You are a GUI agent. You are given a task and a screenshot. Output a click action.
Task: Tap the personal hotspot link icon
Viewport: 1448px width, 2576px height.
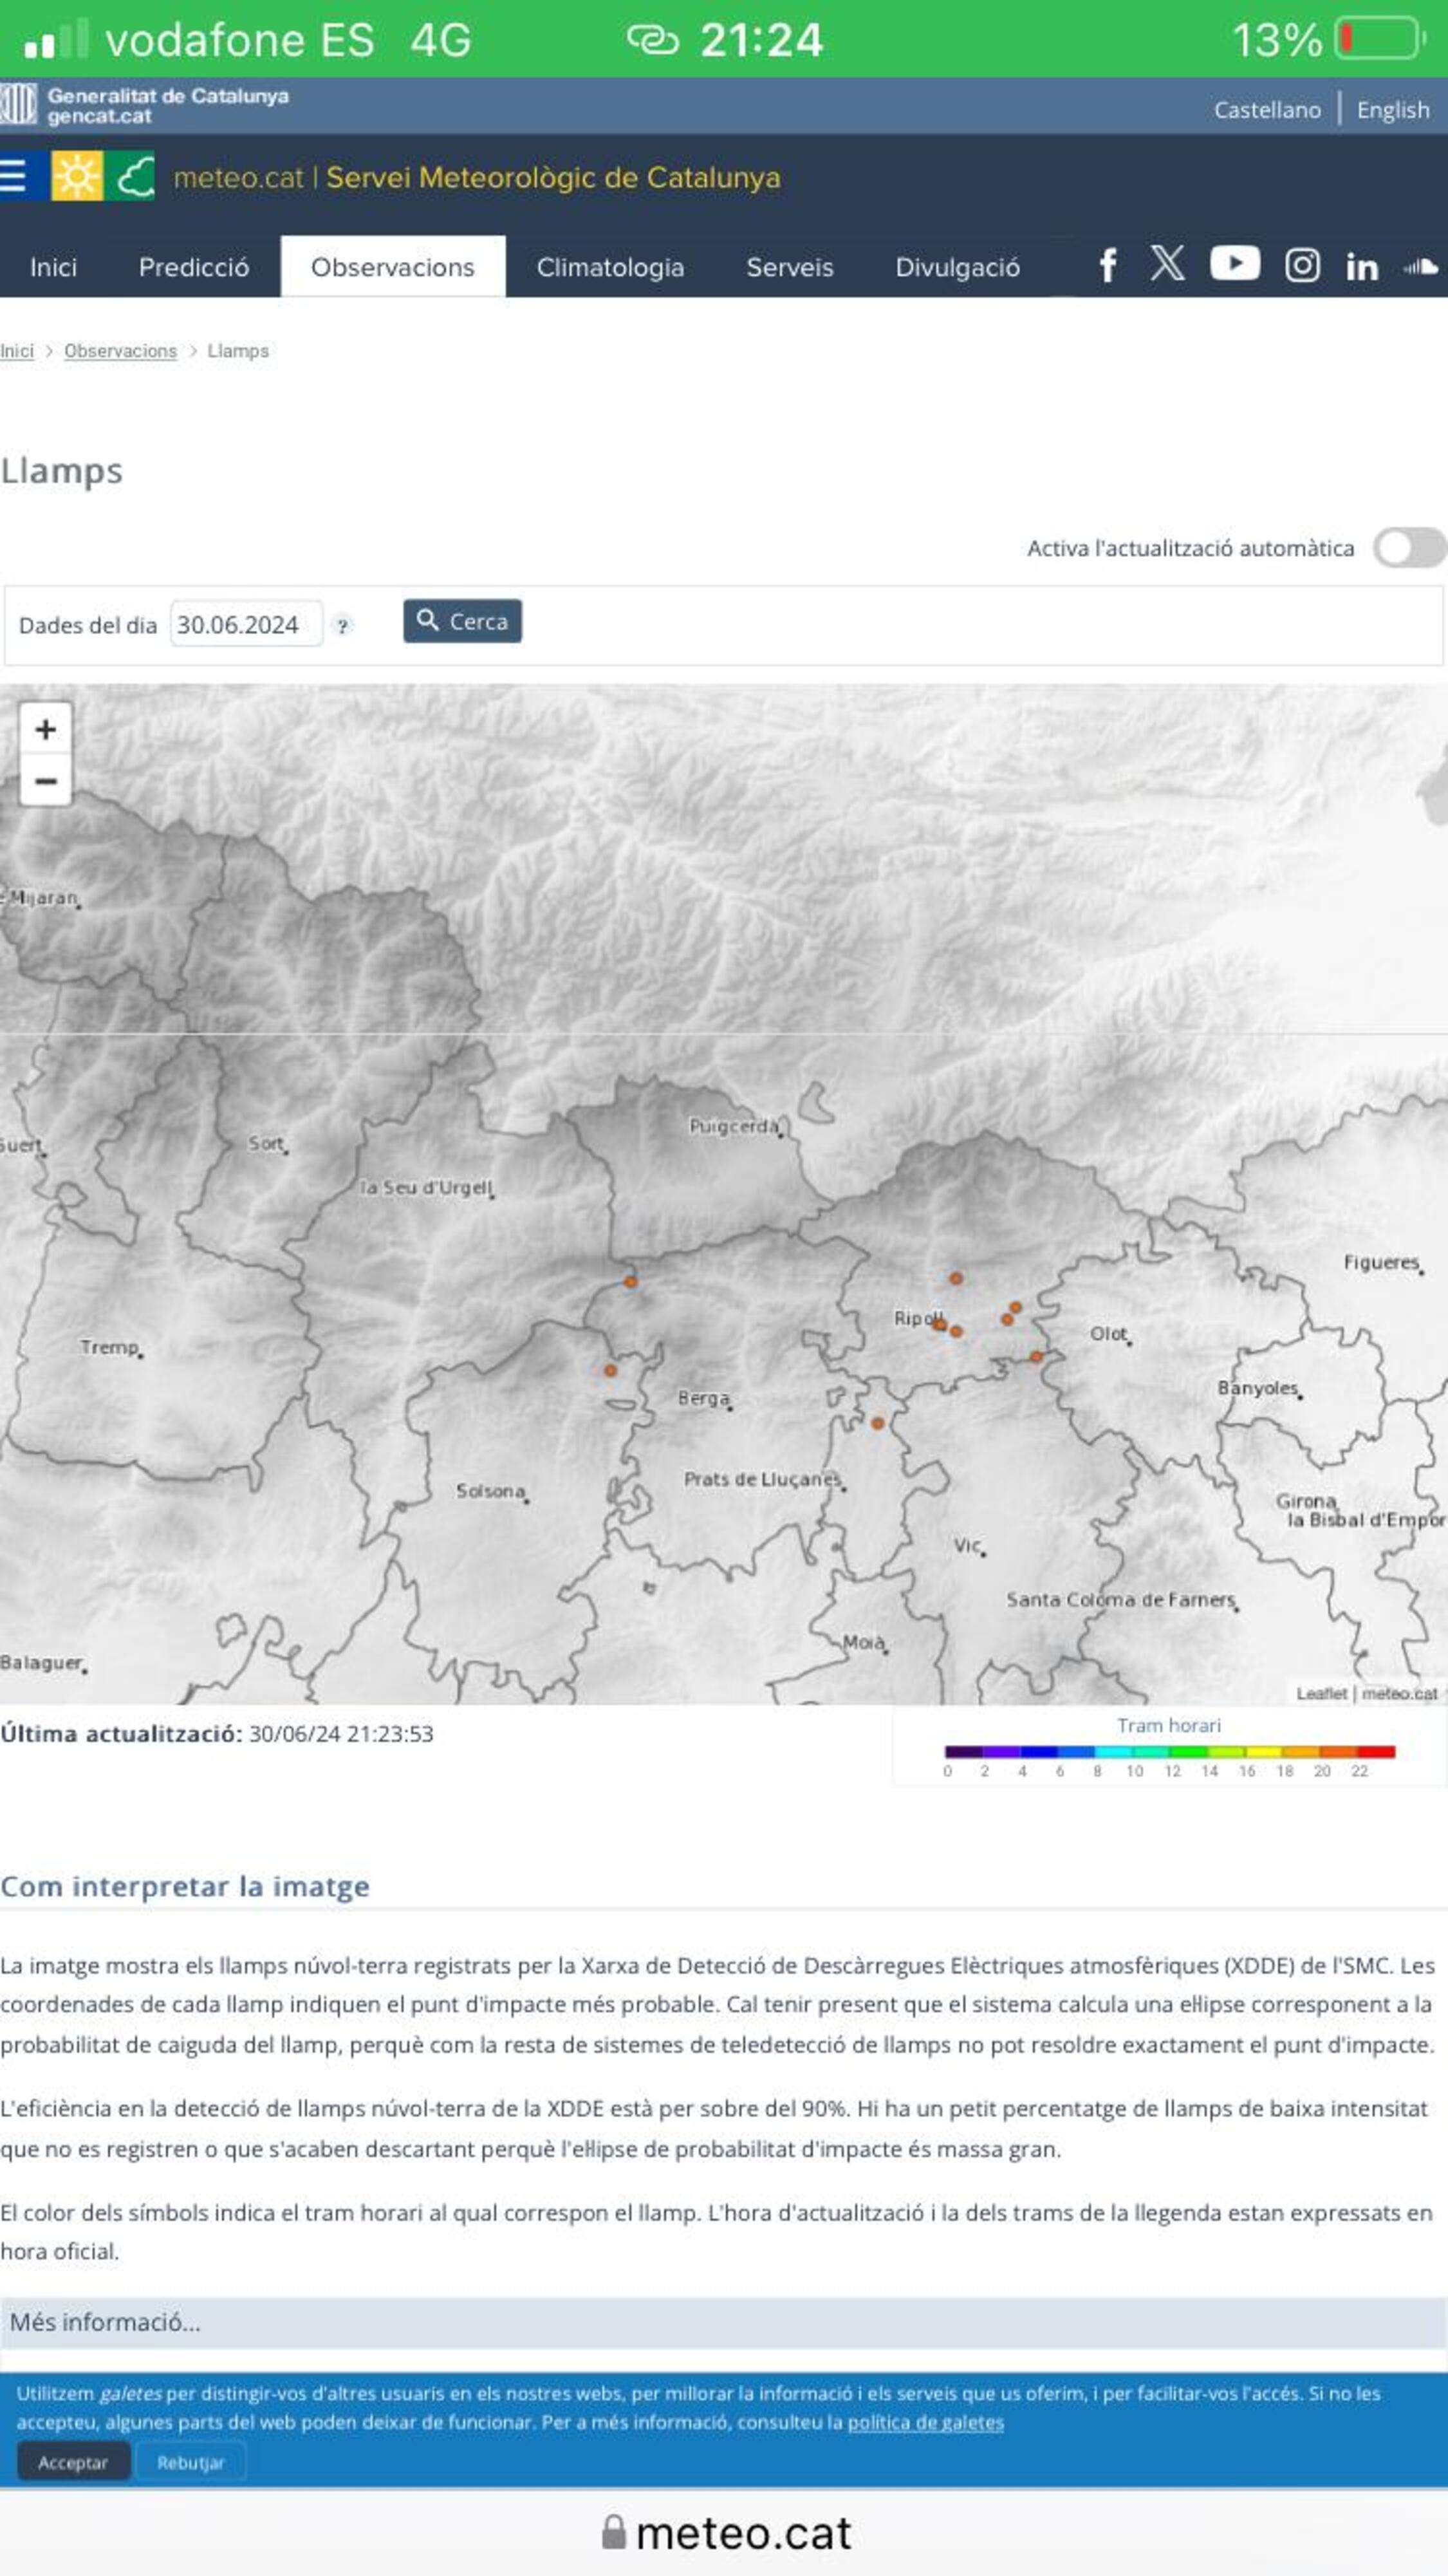(x=653, y=40)
